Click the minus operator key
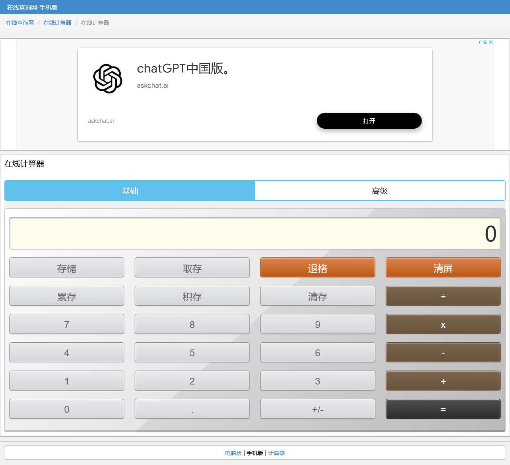The width and height of the screenshot is (510, 465). pyautogui.click(x=443, y=352)
